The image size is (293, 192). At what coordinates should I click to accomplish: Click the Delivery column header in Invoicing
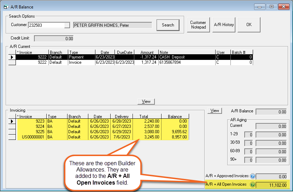click(122, 116)
